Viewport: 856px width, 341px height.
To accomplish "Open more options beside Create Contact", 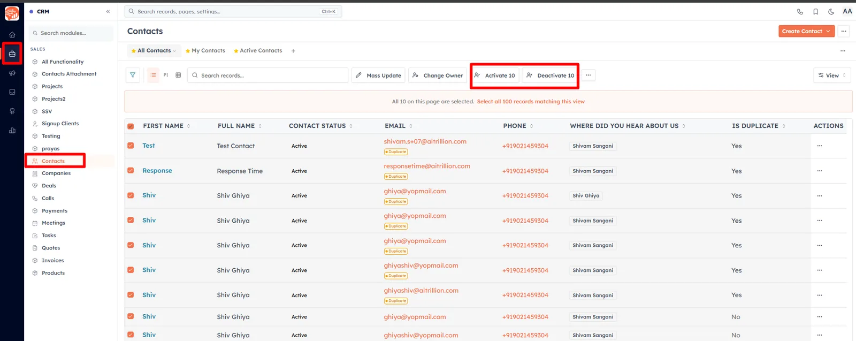I will 844,31.
